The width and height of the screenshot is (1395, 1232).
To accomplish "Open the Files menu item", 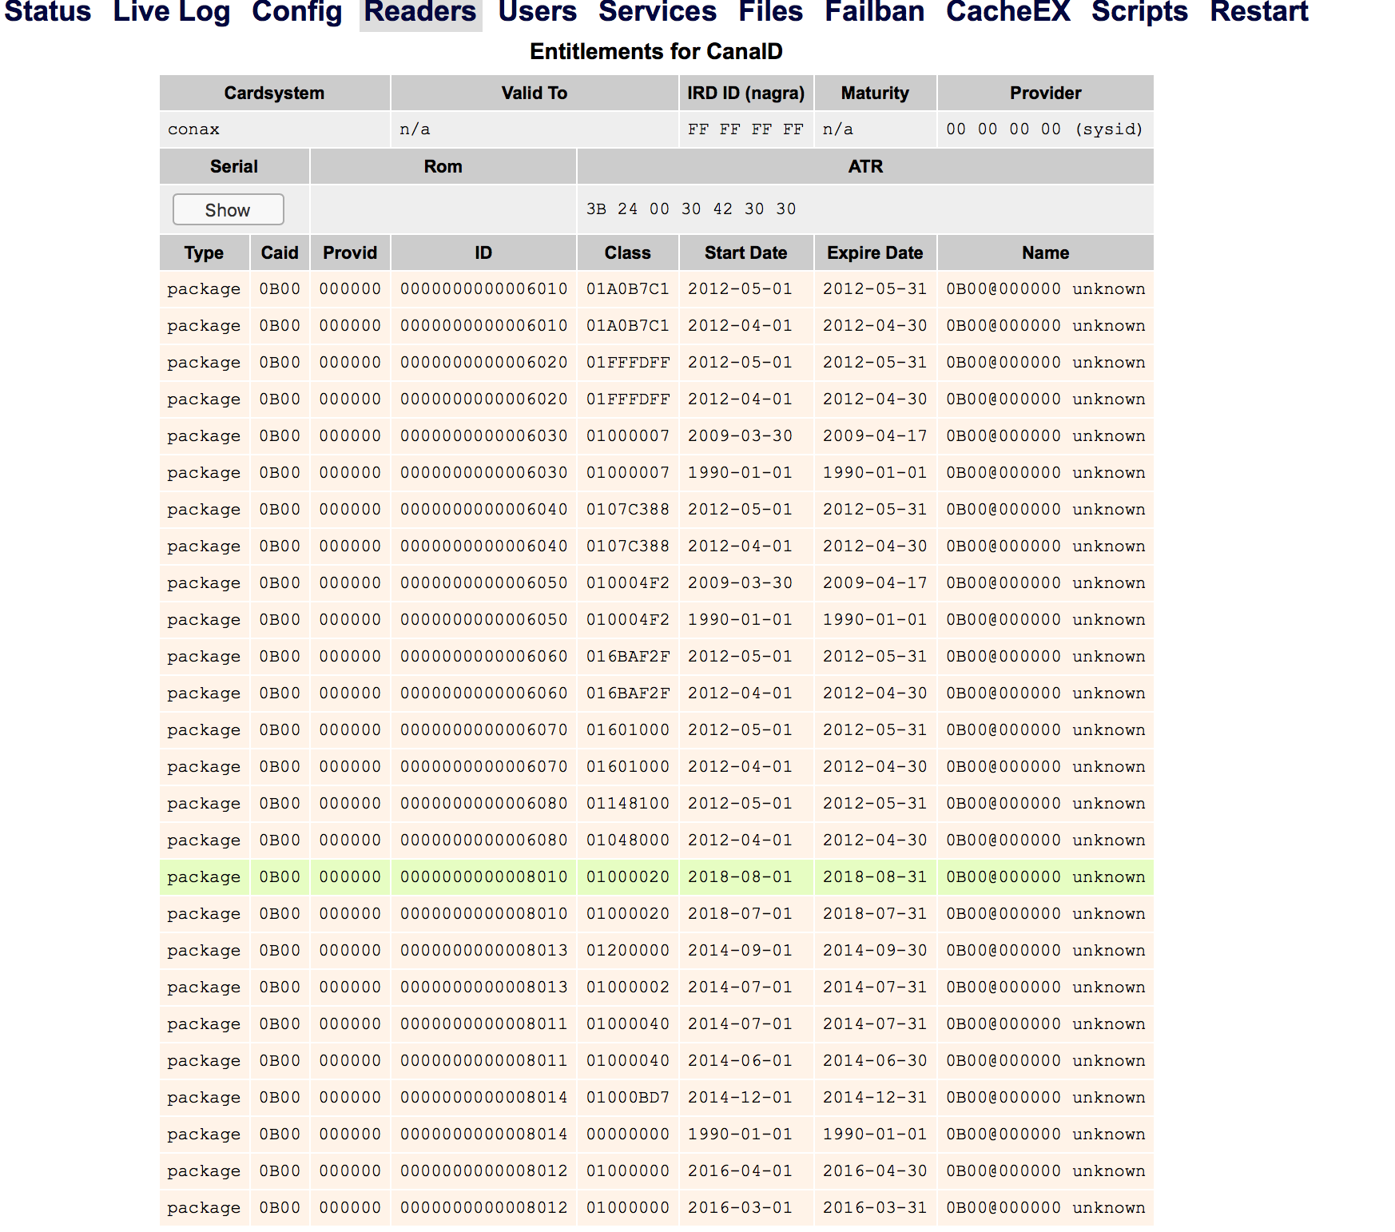I will 770,12.
